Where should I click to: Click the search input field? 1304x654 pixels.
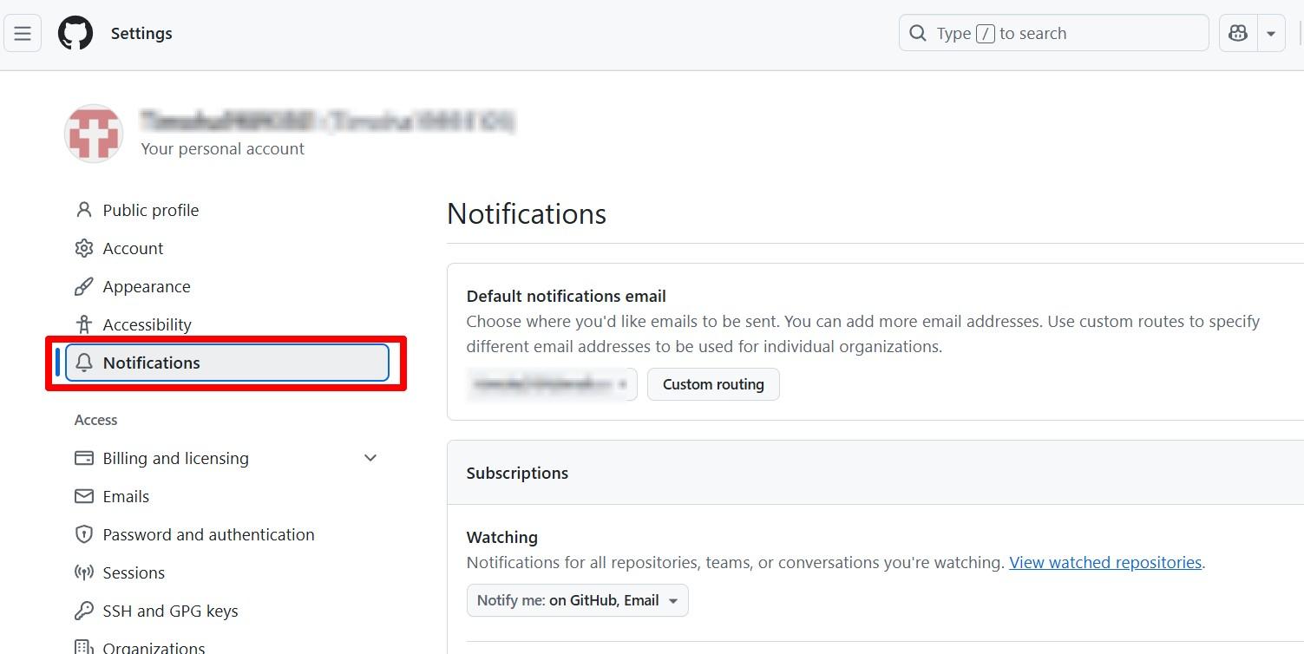1053,34
